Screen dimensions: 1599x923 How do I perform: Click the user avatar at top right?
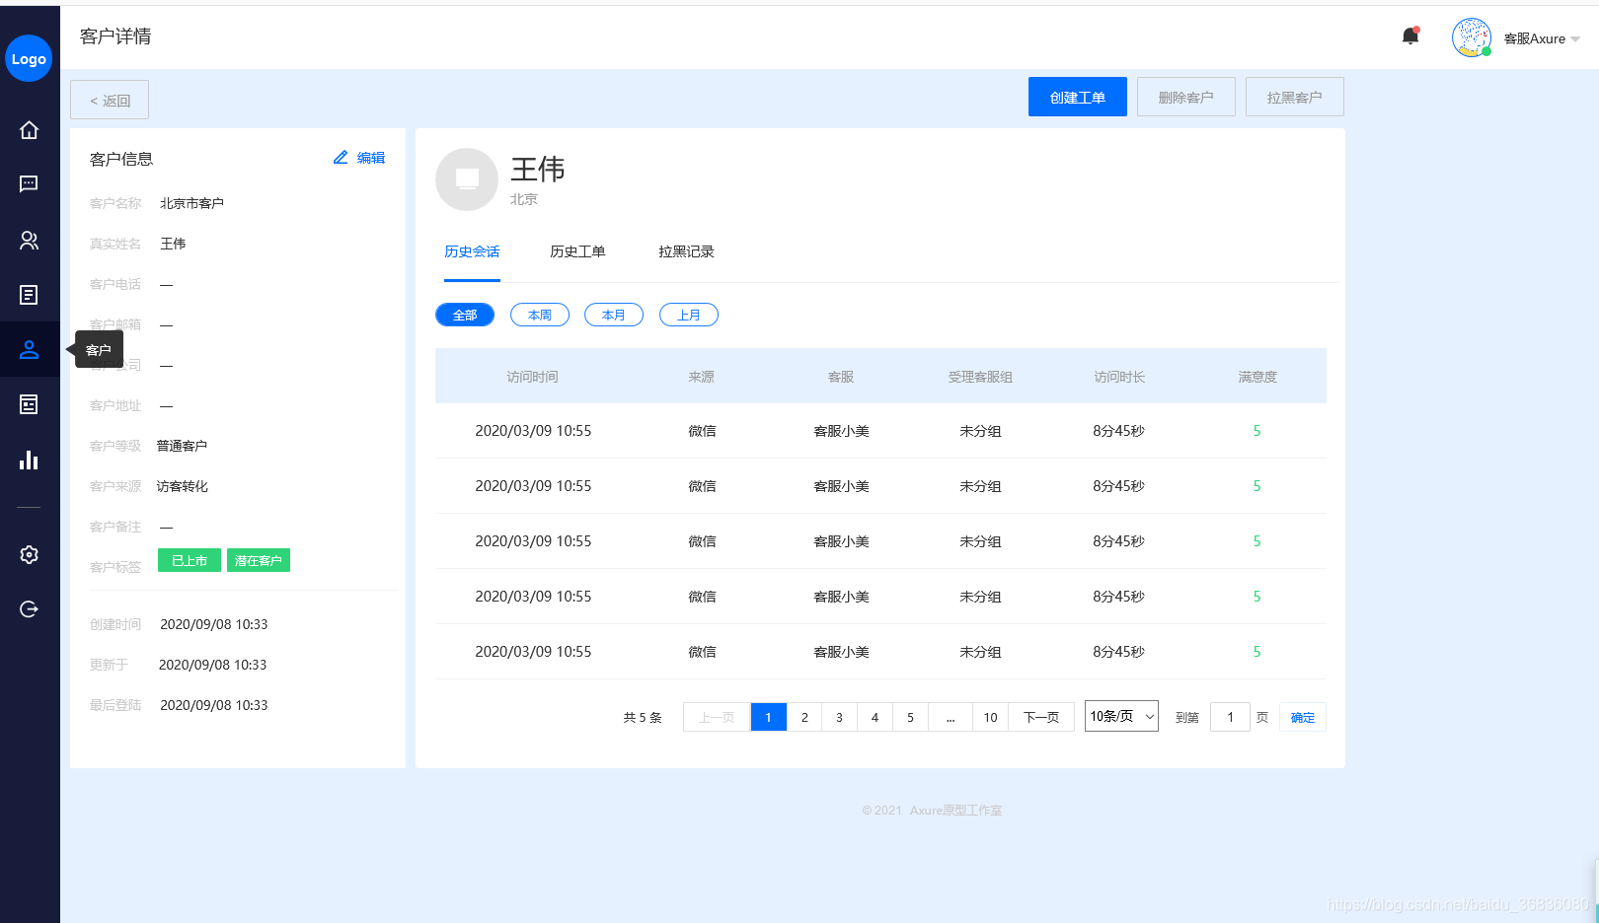coord(1472,37)
